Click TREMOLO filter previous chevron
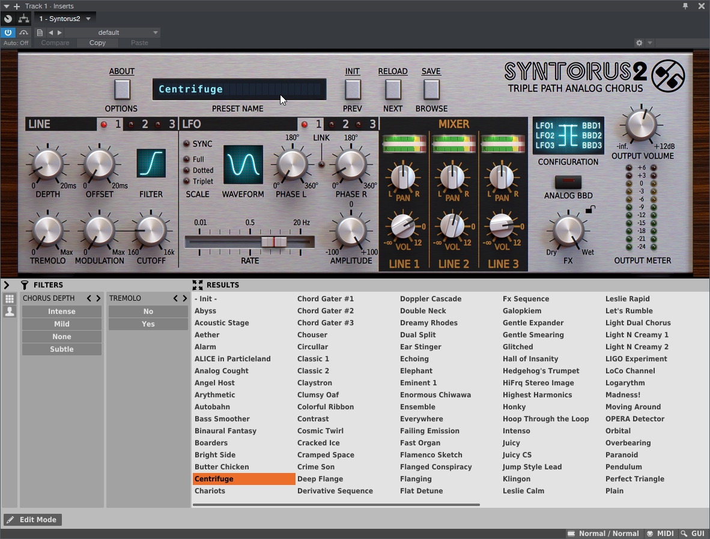This screenshot has width=710, height=539. coord(175,298)
